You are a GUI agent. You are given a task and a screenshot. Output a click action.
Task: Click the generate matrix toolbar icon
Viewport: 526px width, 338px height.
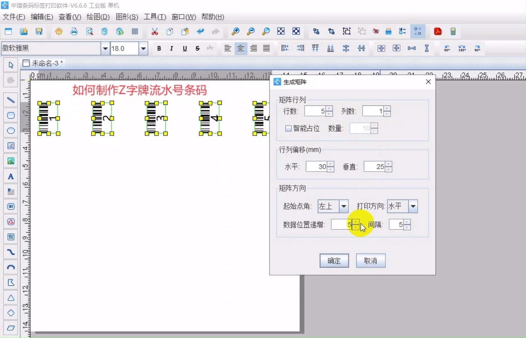pos(418,31)
